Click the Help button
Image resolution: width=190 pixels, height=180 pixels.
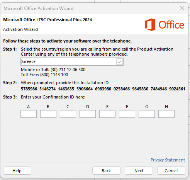point(17,171)
